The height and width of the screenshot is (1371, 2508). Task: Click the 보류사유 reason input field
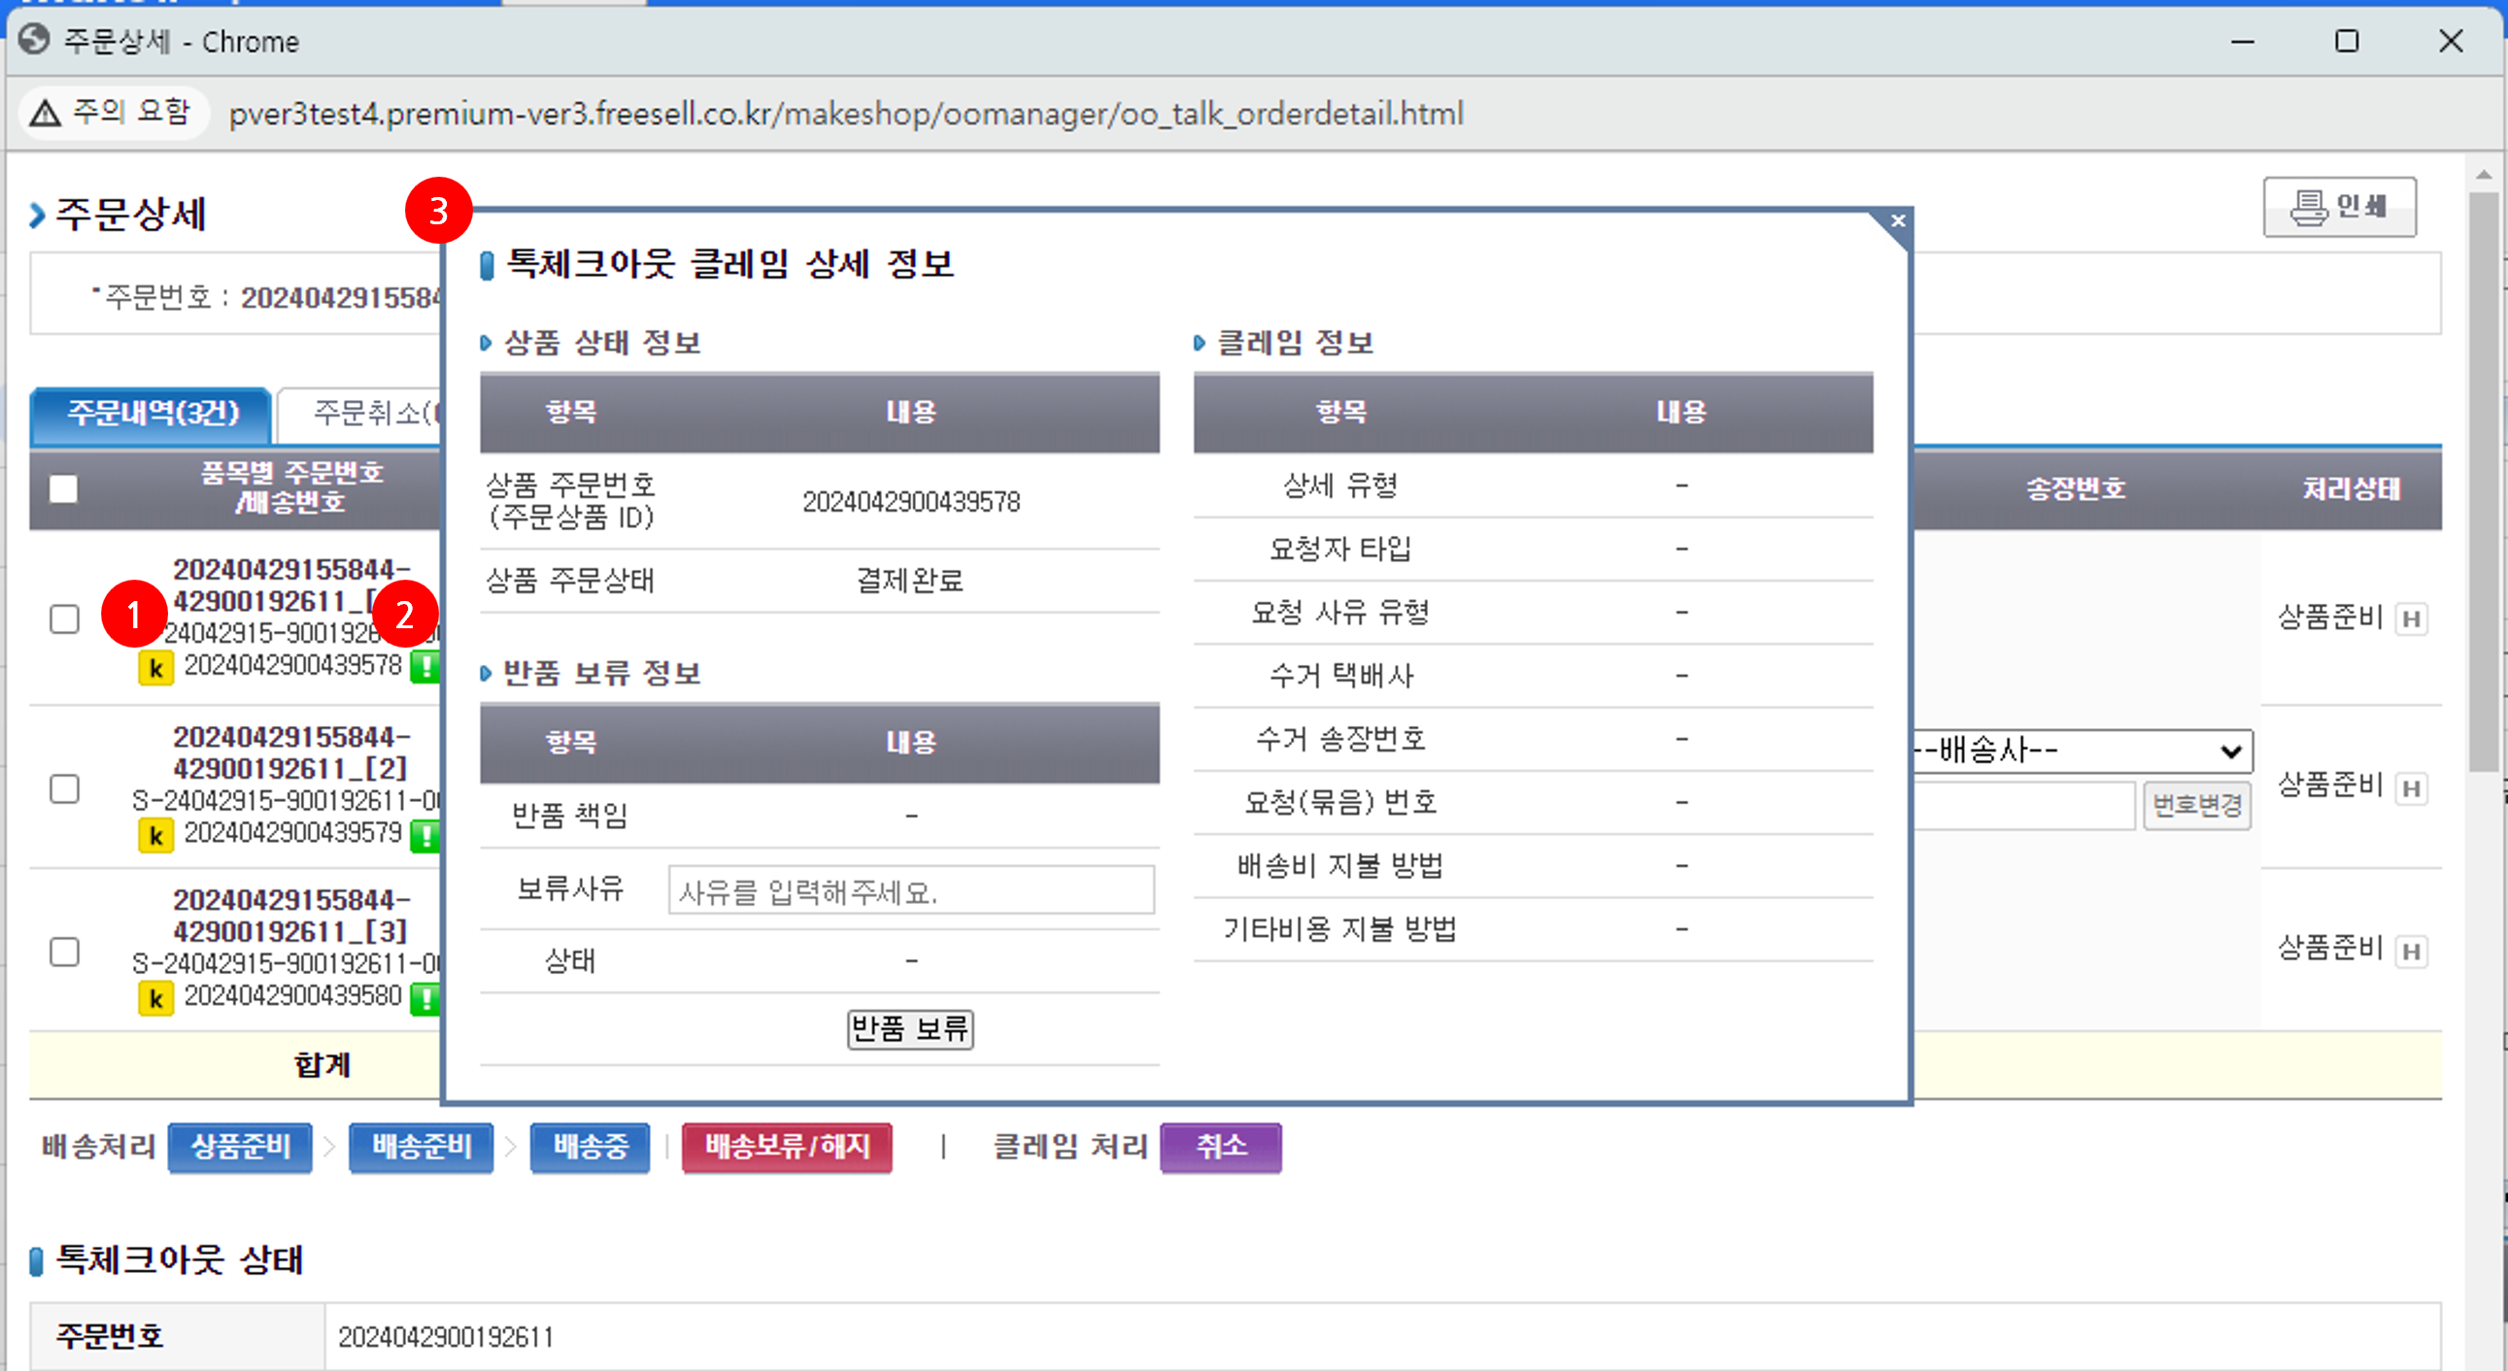(x=910, y=890)
